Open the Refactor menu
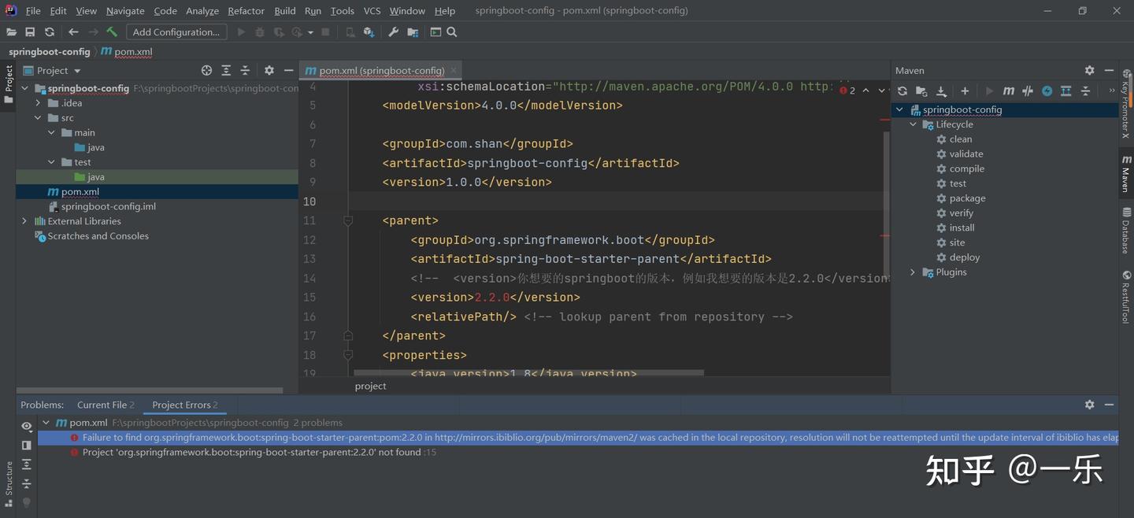Image resolution: width=1134 pixels, height=518 pixels. (246, 11)
